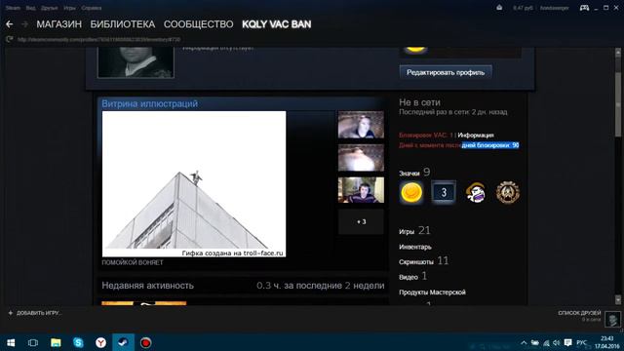624x351 pixels.
Task: Open the Продукты Мастерской link
Action: click(432, 292)
